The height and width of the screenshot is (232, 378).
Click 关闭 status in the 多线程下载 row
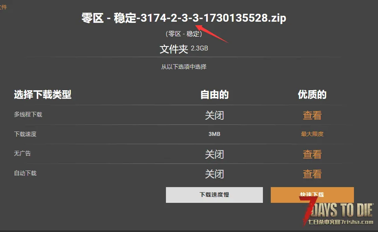point(214,115)
